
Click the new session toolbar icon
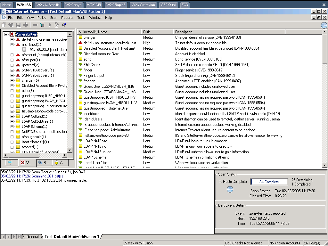tap(4, 25)
